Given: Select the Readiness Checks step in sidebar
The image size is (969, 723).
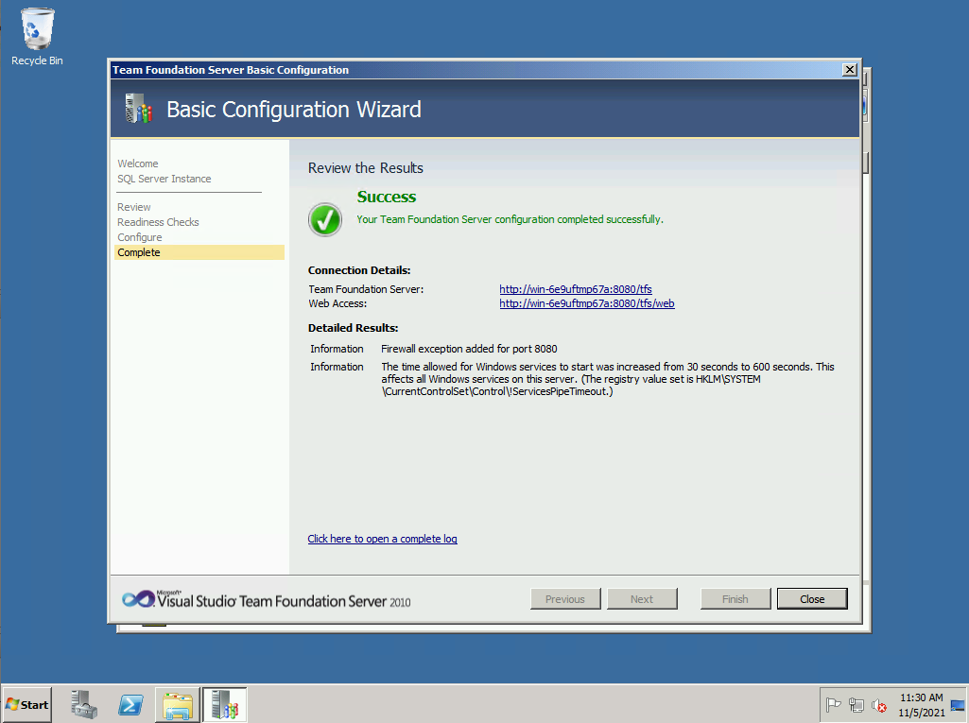Looking at the screenshot, I should pyautogui.click(x=158, y=222).
